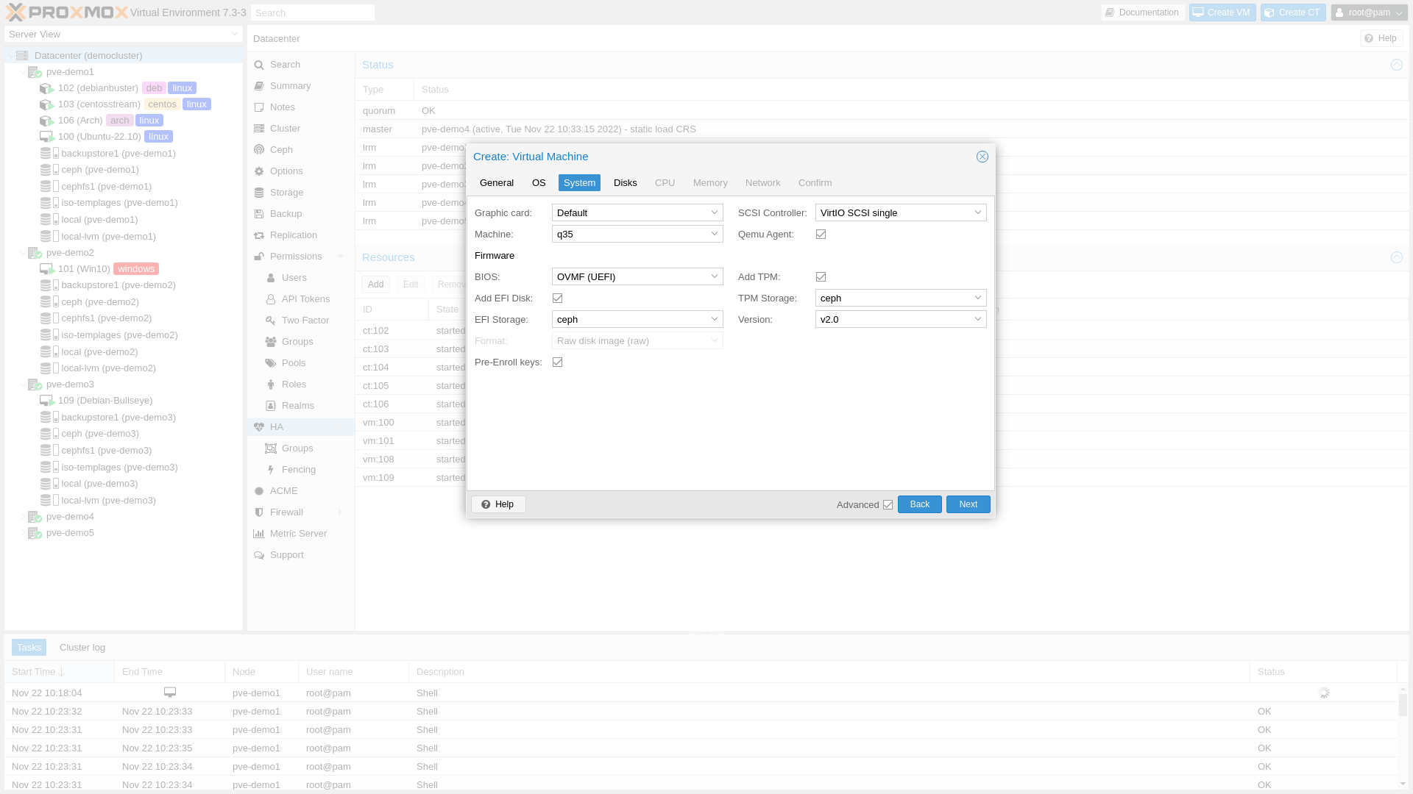Click the tasks panel vertical scrollbar

coord(1403,706)
